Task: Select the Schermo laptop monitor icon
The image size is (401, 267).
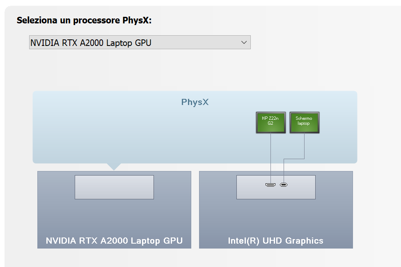Action: click(304, 122)
